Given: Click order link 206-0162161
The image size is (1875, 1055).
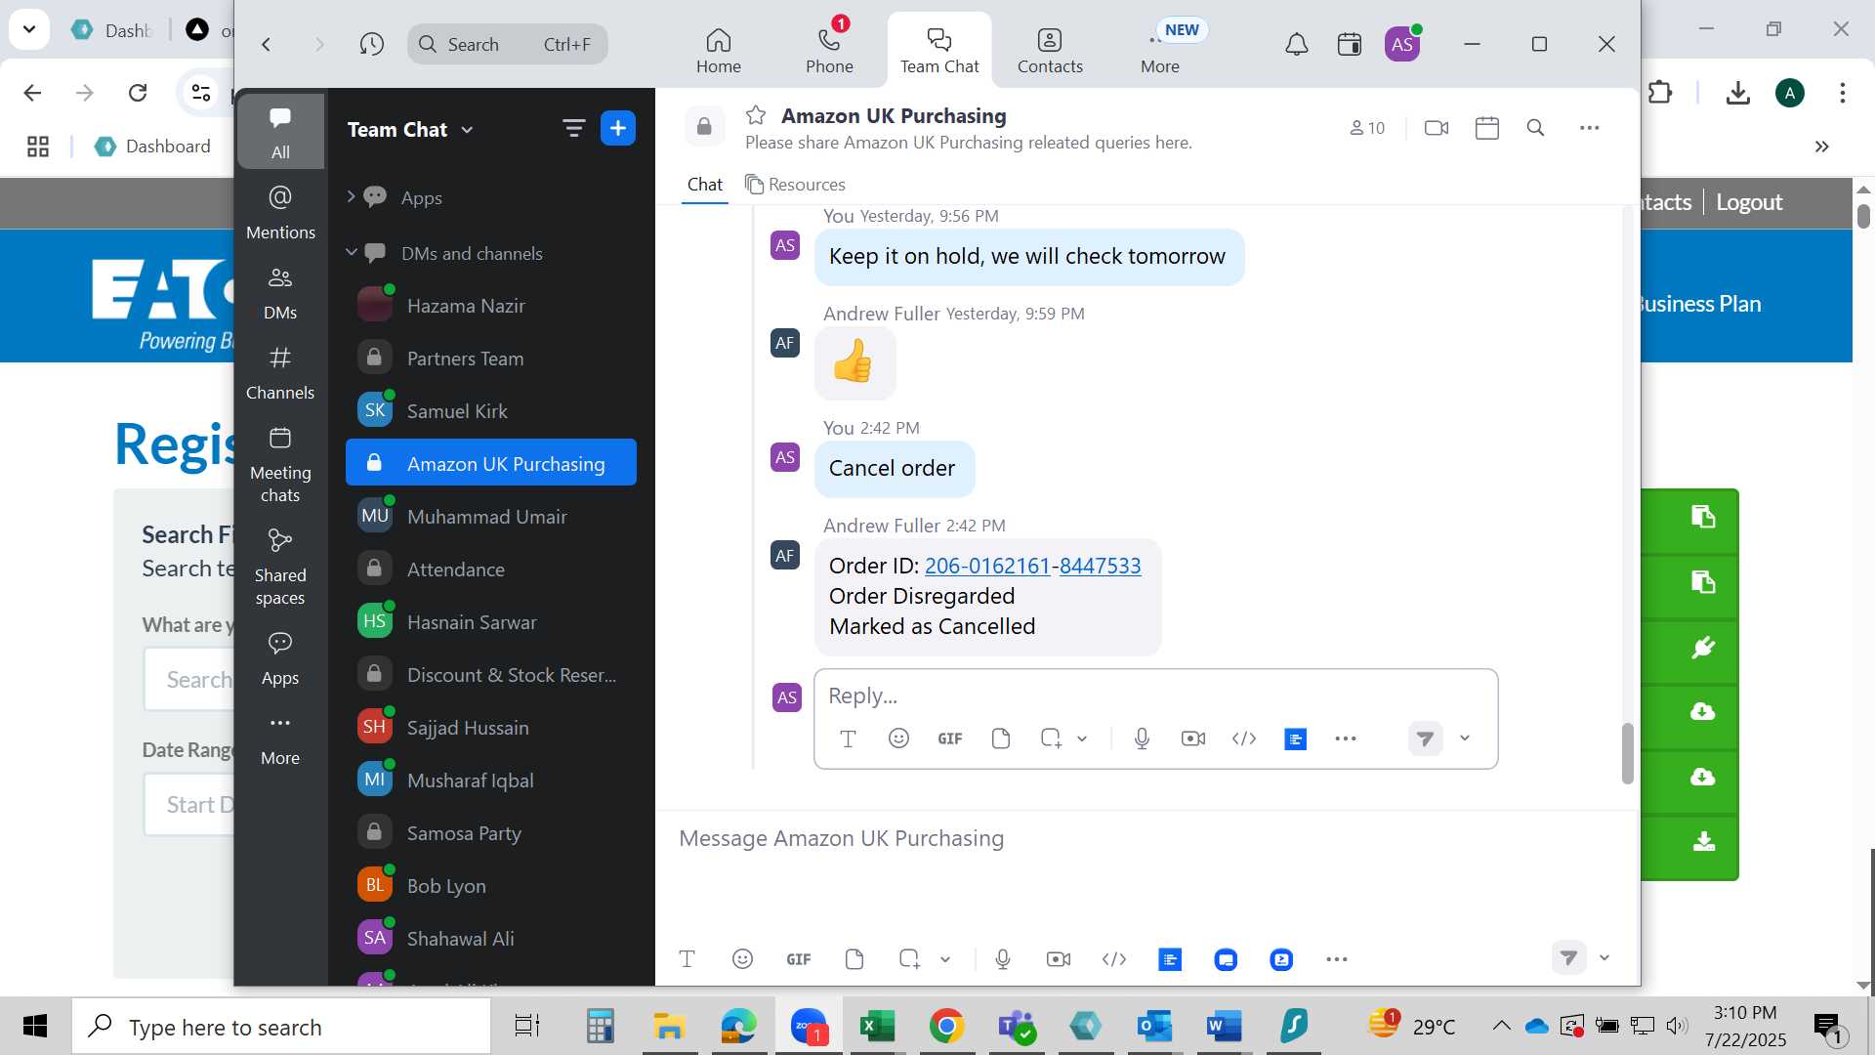Looking at the screenshot, I should tap(987, 566).
